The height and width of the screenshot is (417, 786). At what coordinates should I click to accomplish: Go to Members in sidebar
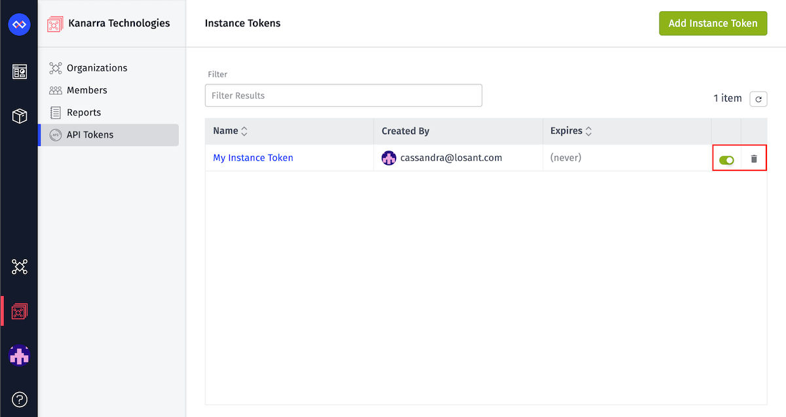(108, 90)
